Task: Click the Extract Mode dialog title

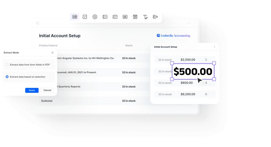Action: (x=11, y=52)
